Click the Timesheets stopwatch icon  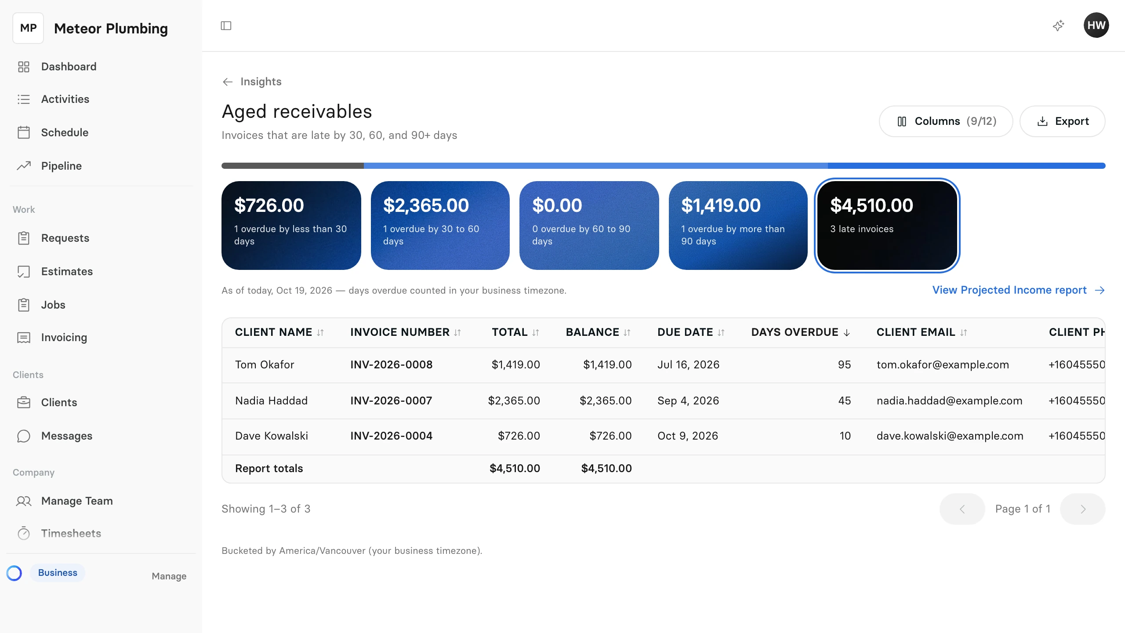click(x=24, y=534)
